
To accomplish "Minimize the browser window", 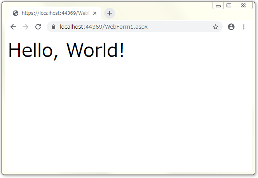I will coord(218,5).
